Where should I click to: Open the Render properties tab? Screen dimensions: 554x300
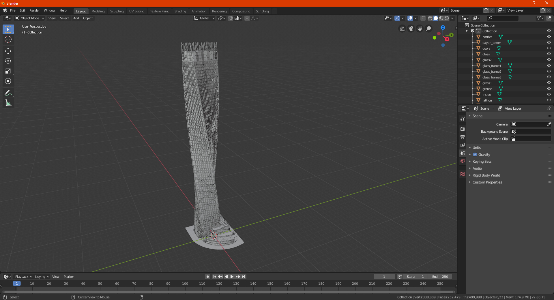(463, 129)
